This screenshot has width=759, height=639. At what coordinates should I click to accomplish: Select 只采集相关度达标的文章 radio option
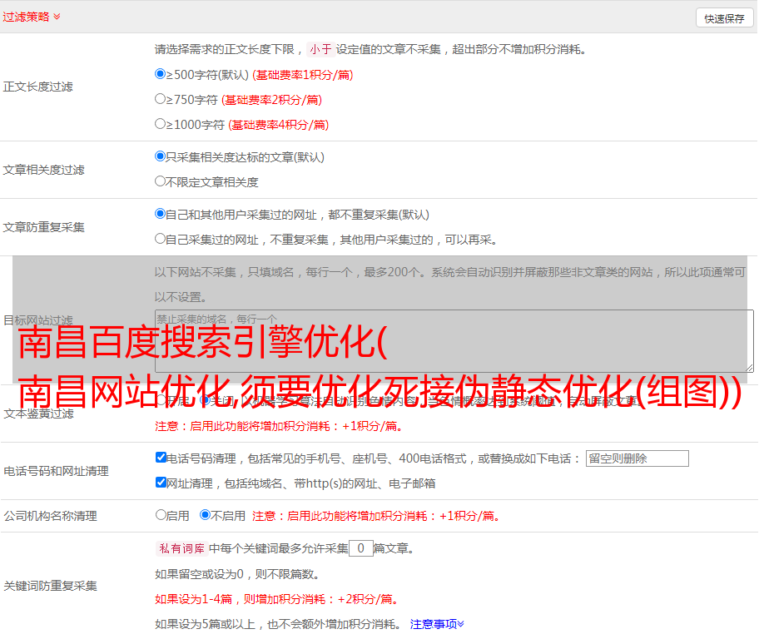click(x=161, y=156)
